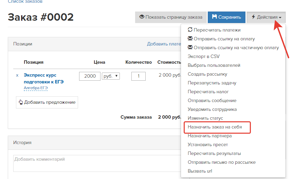Click the Количество column header
The image size is (294, 179).
[139, 62]
